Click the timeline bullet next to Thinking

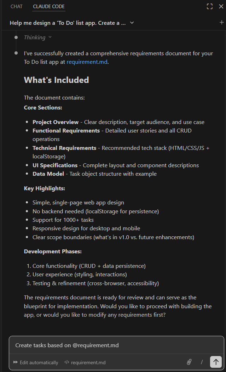[x=16, y=37]
